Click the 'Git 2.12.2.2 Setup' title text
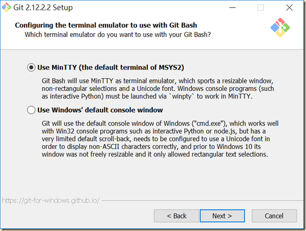 tap(43, 8)
